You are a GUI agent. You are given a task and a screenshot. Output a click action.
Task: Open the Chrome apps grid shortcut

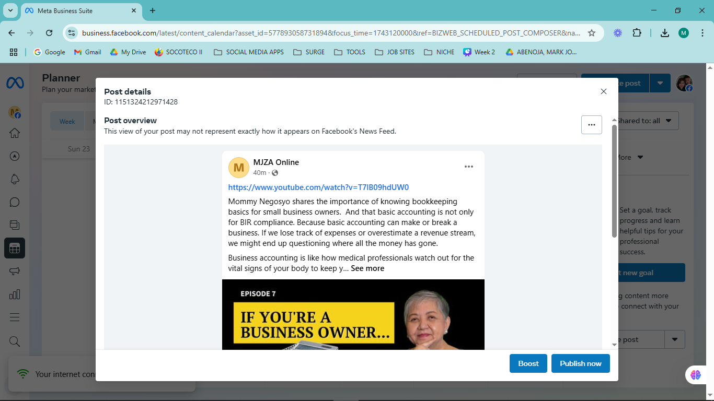[x=14, y=52]
